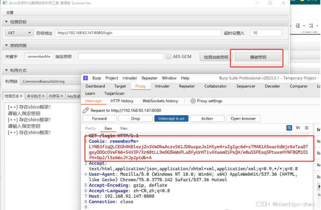Toggle the \n non-printable characters icon
321x210 pixels.
[x=298, y=128]
